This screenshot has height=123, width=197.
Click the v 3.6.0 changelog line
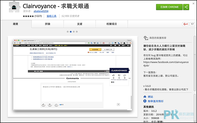(x=147, y=86)
